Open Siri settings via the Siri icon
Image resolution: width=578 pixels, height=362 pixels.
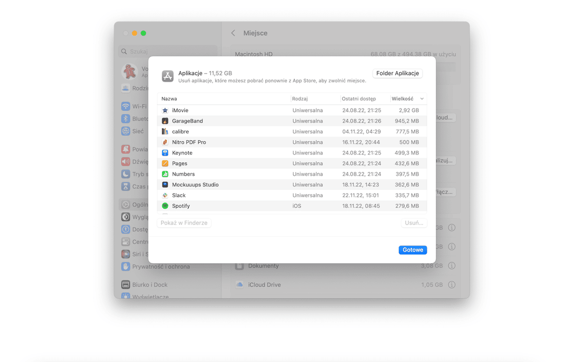(125, 254)
